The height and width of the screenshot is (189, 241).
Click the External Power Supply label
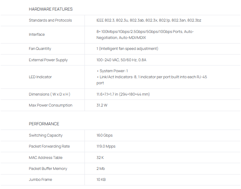(x=48, y=60)
